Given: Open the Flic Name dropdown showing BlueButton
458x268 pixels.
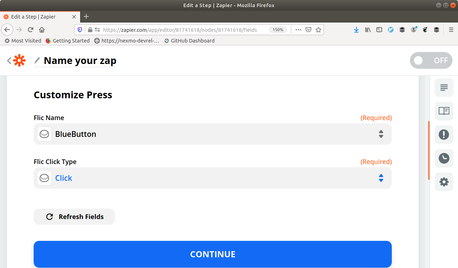Looking at the screenshot, I should tap(213, 134).
